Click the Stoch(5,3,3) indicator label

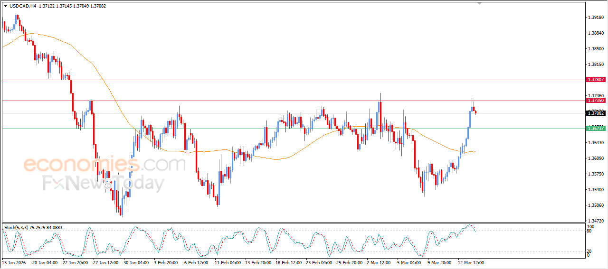tap(19, 228)
